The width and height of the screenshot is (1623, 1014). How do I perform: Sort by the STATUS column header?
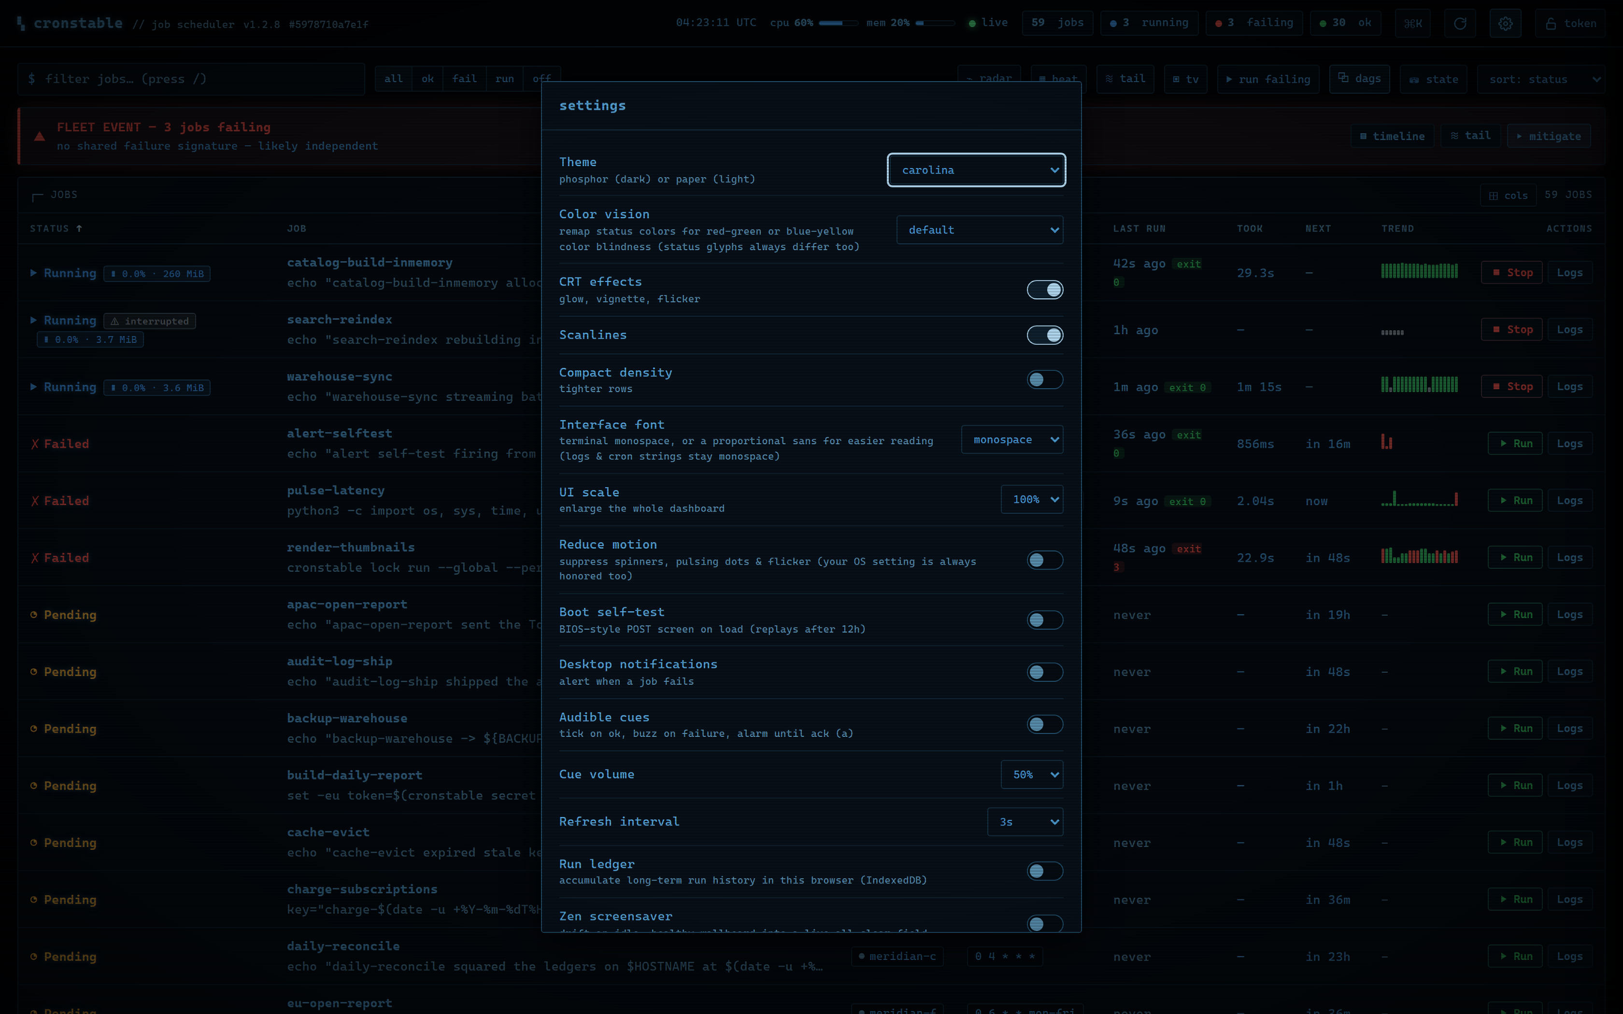pyautogui.click(x=56, y=229)
